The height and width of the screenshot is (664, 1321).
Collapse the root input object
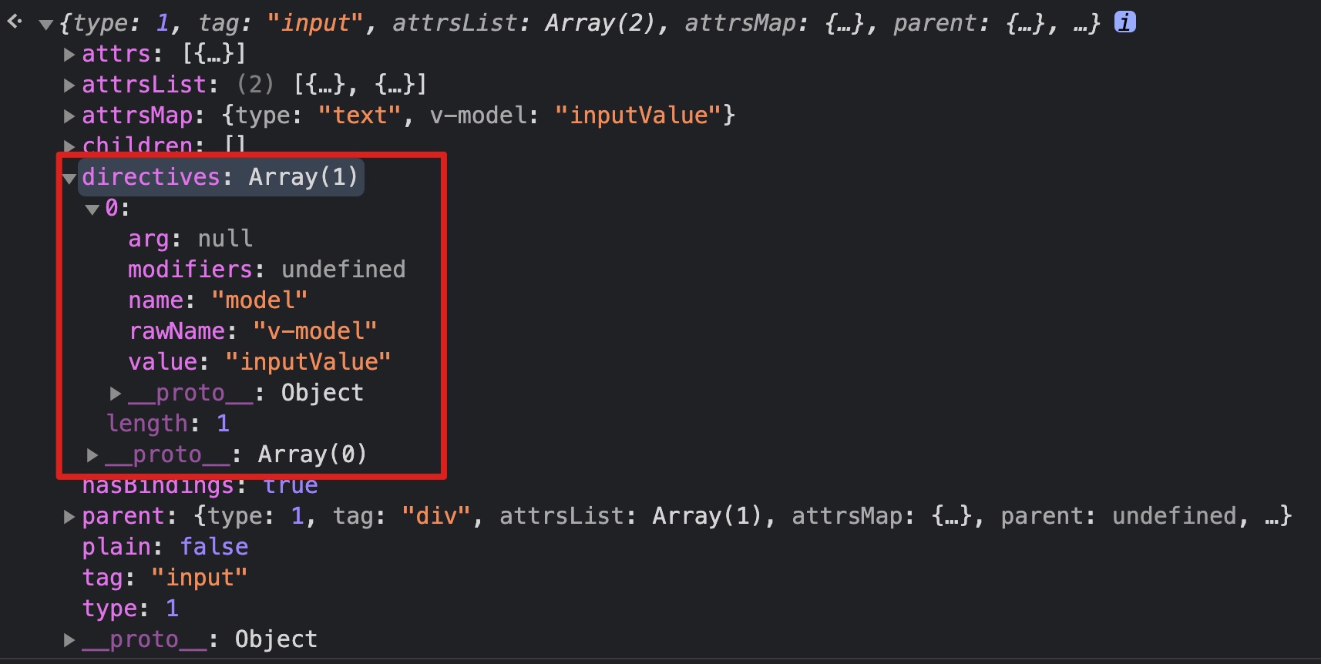(x=46, y=25)
